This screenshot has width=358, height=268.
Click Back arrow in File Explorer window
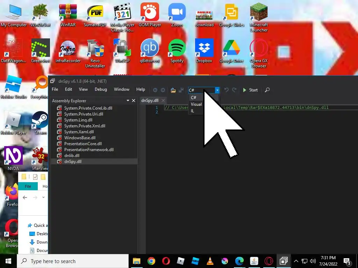coord(25,198)
